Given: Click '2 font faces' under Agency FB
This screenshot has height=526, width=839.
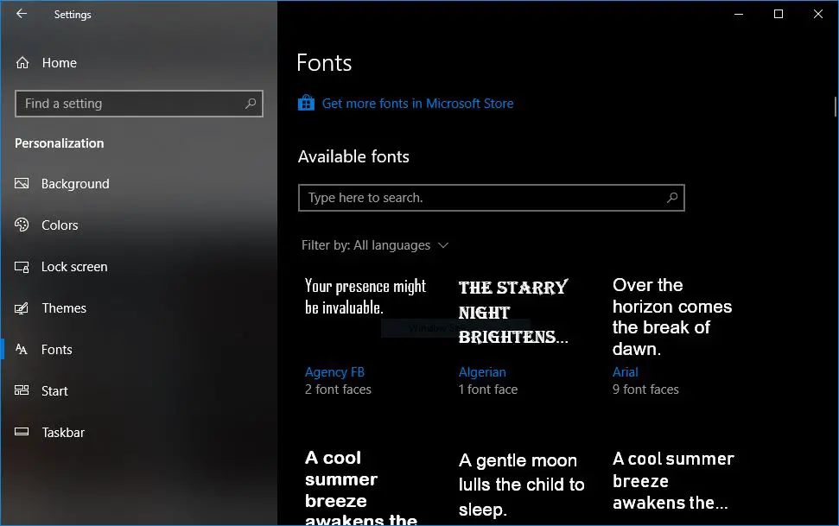Looking at the screenshot, I should coord(338,390).
